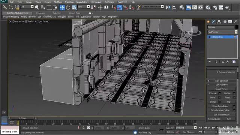Click the Bind to Space Warp tool
The height and width of the screenshot is (135, 240).
(x=16, y=7)
